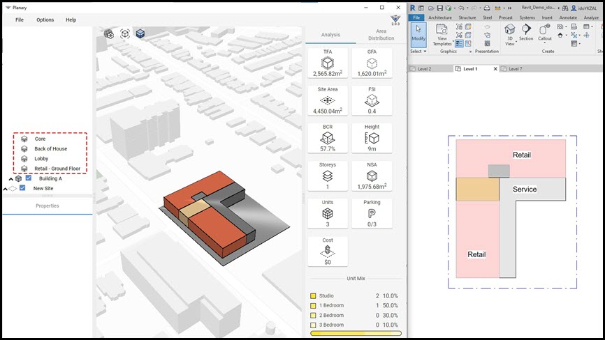Click the idoYKZAL user account button

coord(584,8)
